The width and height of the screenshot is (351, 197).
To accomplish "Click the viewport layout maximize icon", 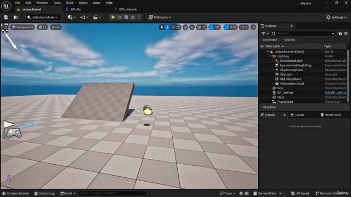I will tap(253, 27).
